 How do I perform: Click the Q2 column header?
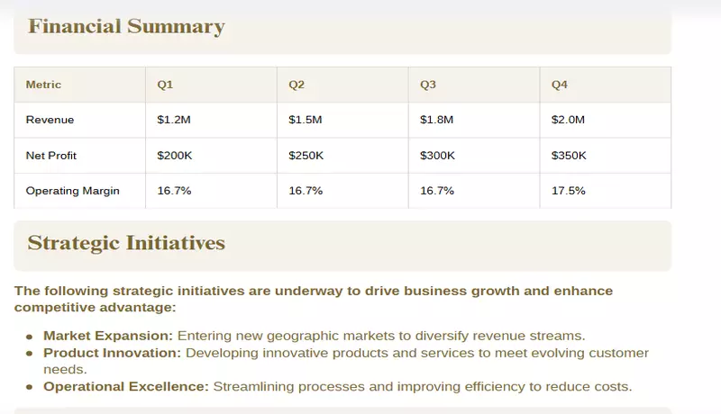coord(297,85)
